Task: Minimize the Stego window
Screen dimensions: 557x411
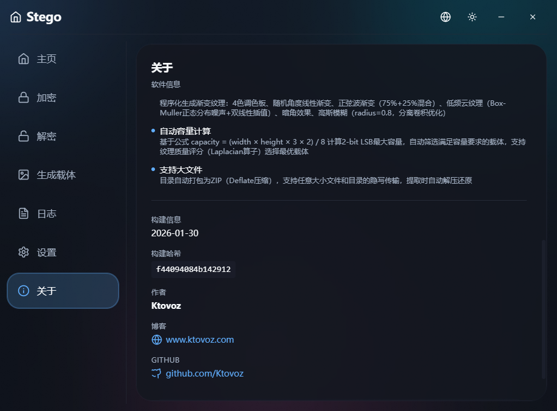Action: click(501, 17)
